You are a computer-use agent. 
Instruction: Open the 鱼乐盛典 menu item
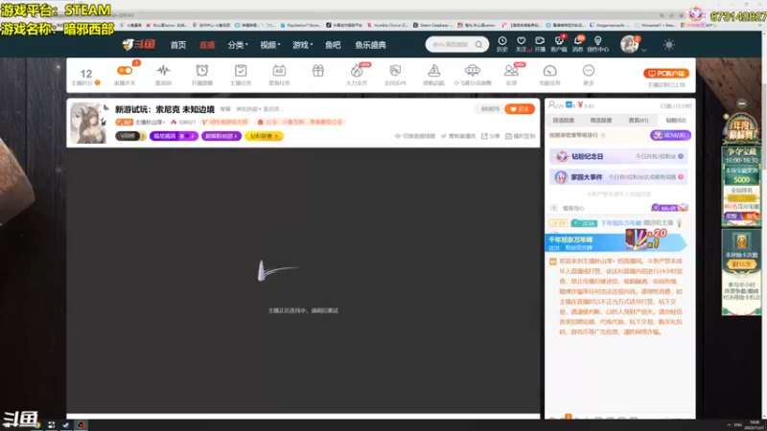tap(370, 45)
